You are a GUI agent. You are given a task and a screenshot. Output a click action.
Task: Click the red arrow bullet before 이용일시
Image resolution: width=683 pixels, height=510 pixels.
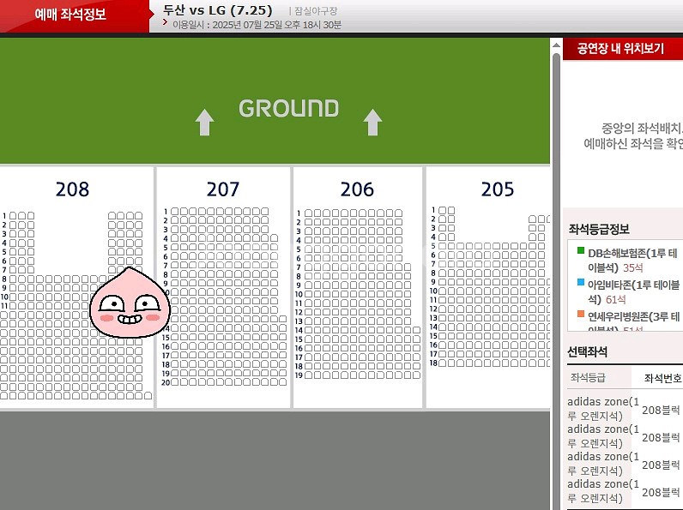pos(166,21)
